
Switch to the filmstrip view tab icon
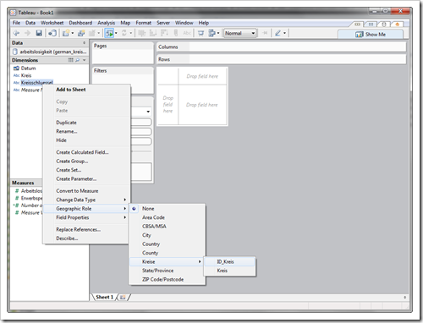357,25
